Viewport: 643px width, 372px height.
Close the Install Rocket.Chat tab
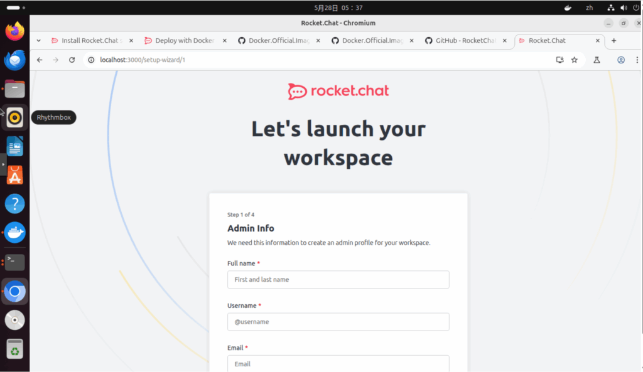(131, 41)
